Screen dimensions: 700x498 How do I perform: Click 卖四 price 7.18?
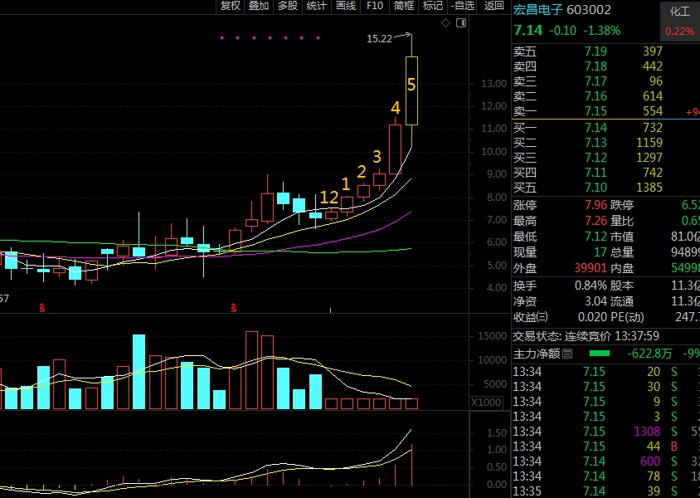595,66
